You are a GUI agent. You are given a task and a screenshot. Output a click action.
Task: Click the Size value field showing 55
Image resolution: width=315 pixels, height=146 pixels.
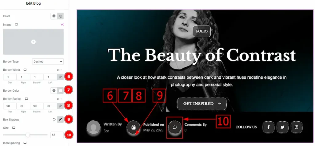tap(57, 135)
